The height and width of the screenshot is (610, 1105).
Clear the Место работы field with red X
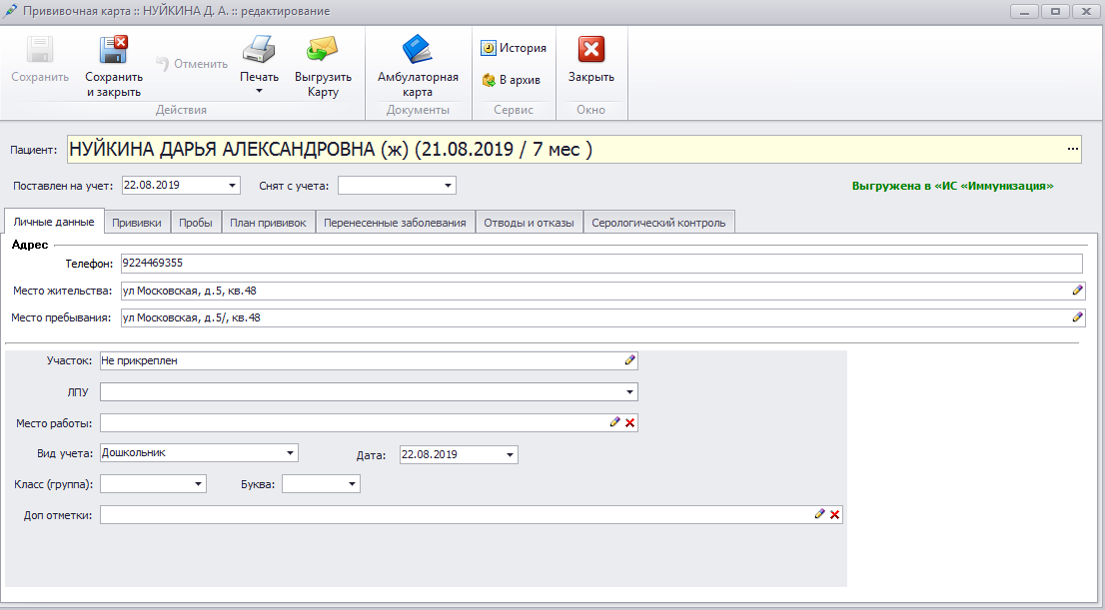point(630,423)
